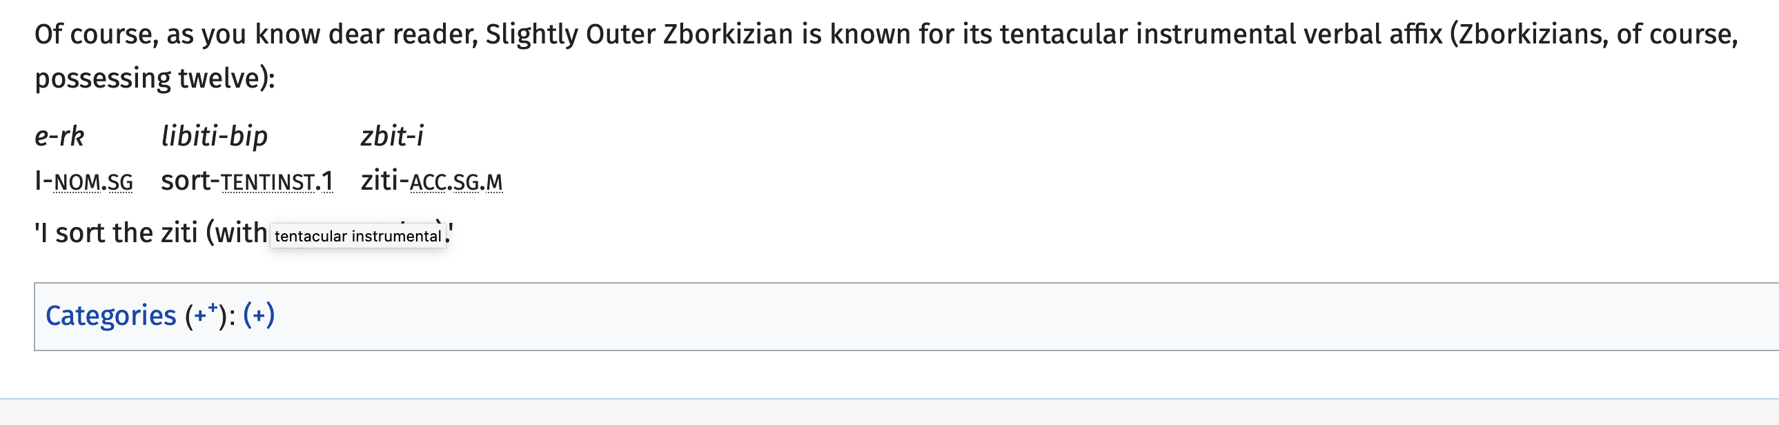Click the italic word e-rk
1779x425 pixels.
point(59,136)
